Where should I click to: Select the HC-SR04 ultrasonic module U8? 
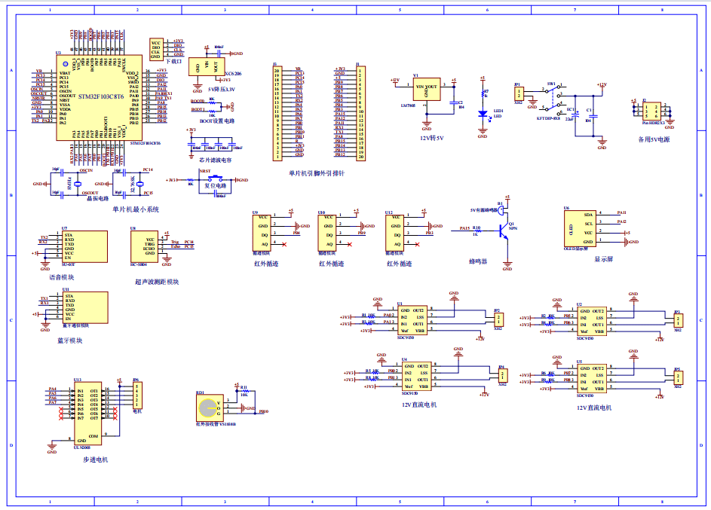(x=145, y=245)
